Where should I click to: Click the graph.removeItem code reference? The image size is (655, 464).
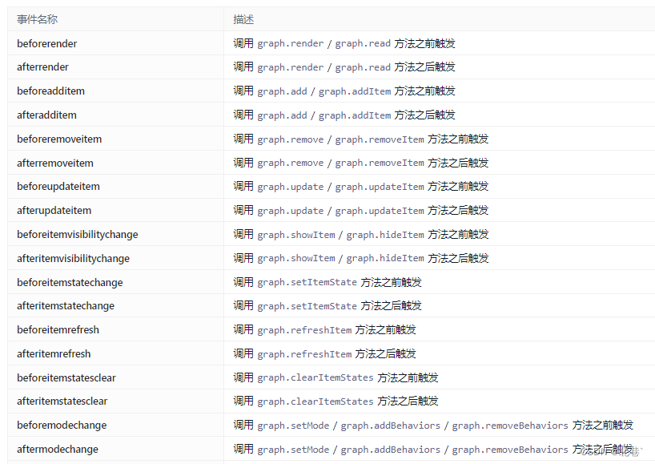376,163
